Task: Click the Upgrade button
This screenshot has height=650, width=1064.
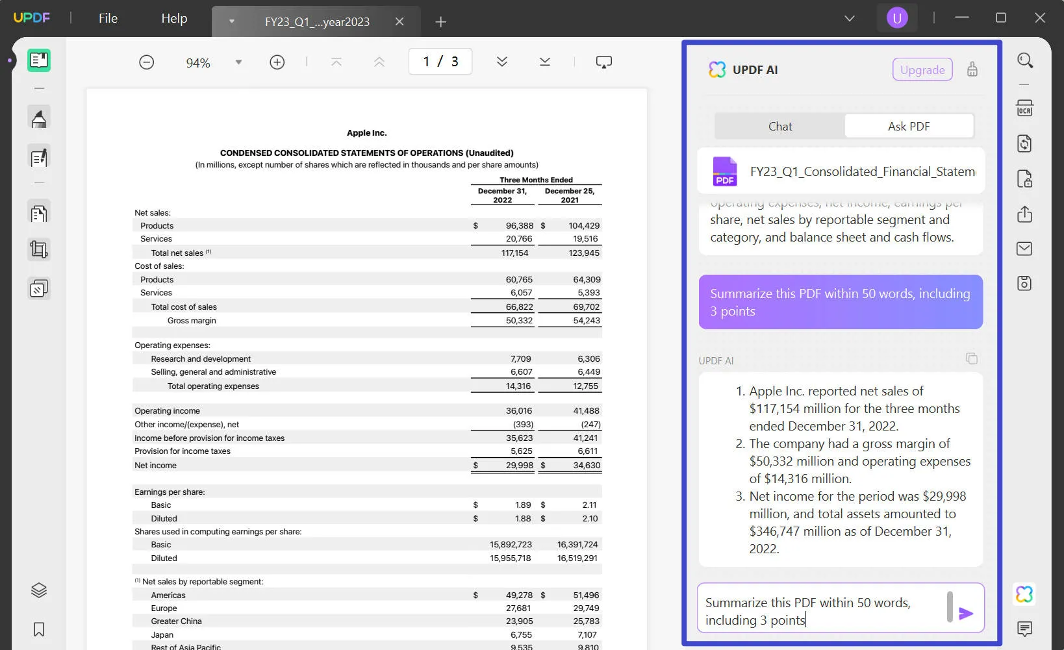Action: [x=922, y=70]
